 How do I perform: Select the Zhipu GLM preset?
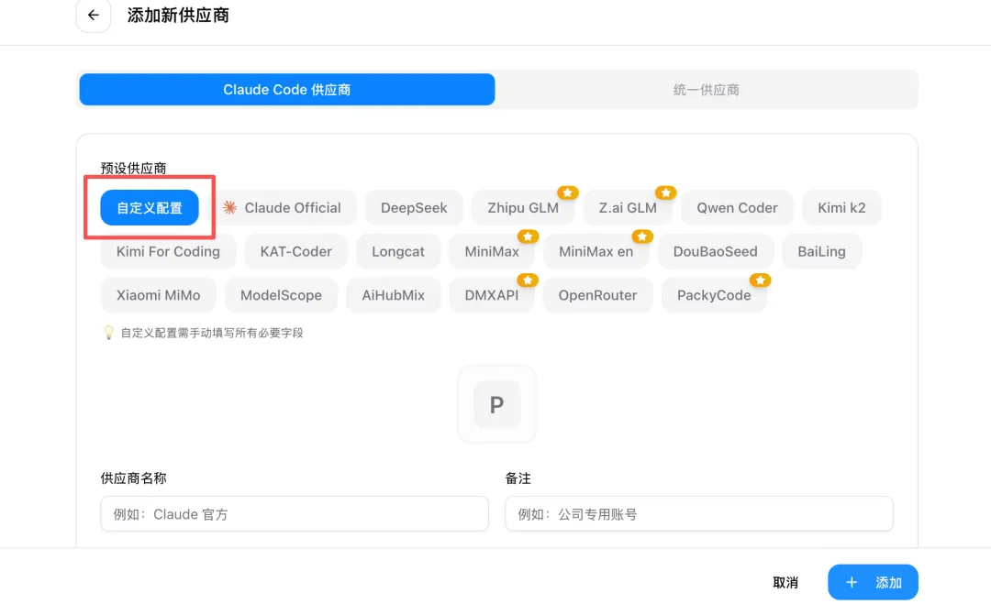coord(523,208)
